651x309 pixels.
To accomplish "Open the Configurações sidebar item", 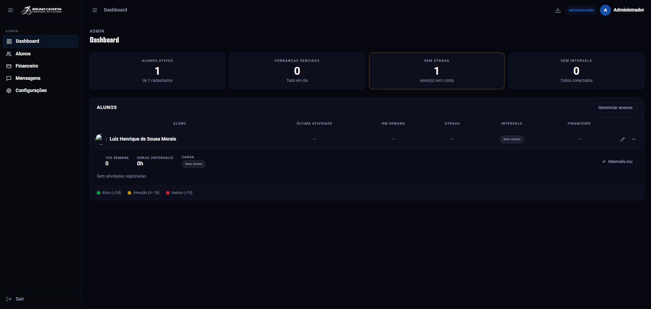I will click(x=40, y=90).
